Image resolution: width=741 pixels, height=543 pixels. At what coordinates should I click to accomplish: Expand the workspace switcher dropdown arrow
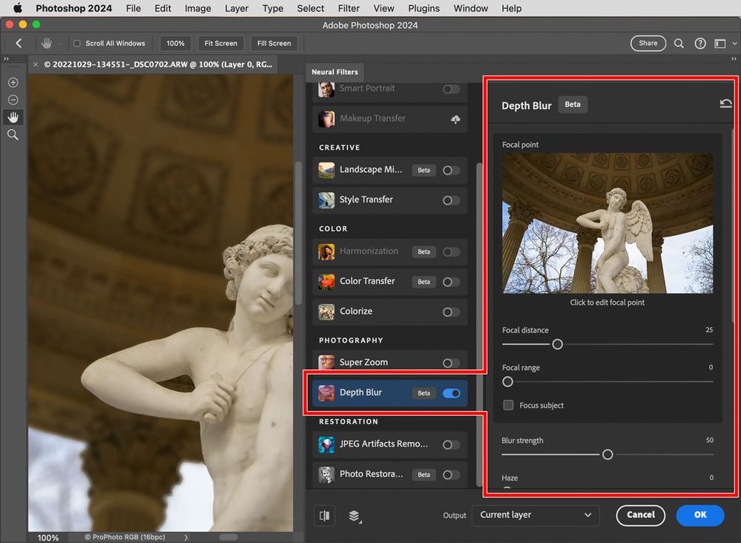(x=734, y=44)
